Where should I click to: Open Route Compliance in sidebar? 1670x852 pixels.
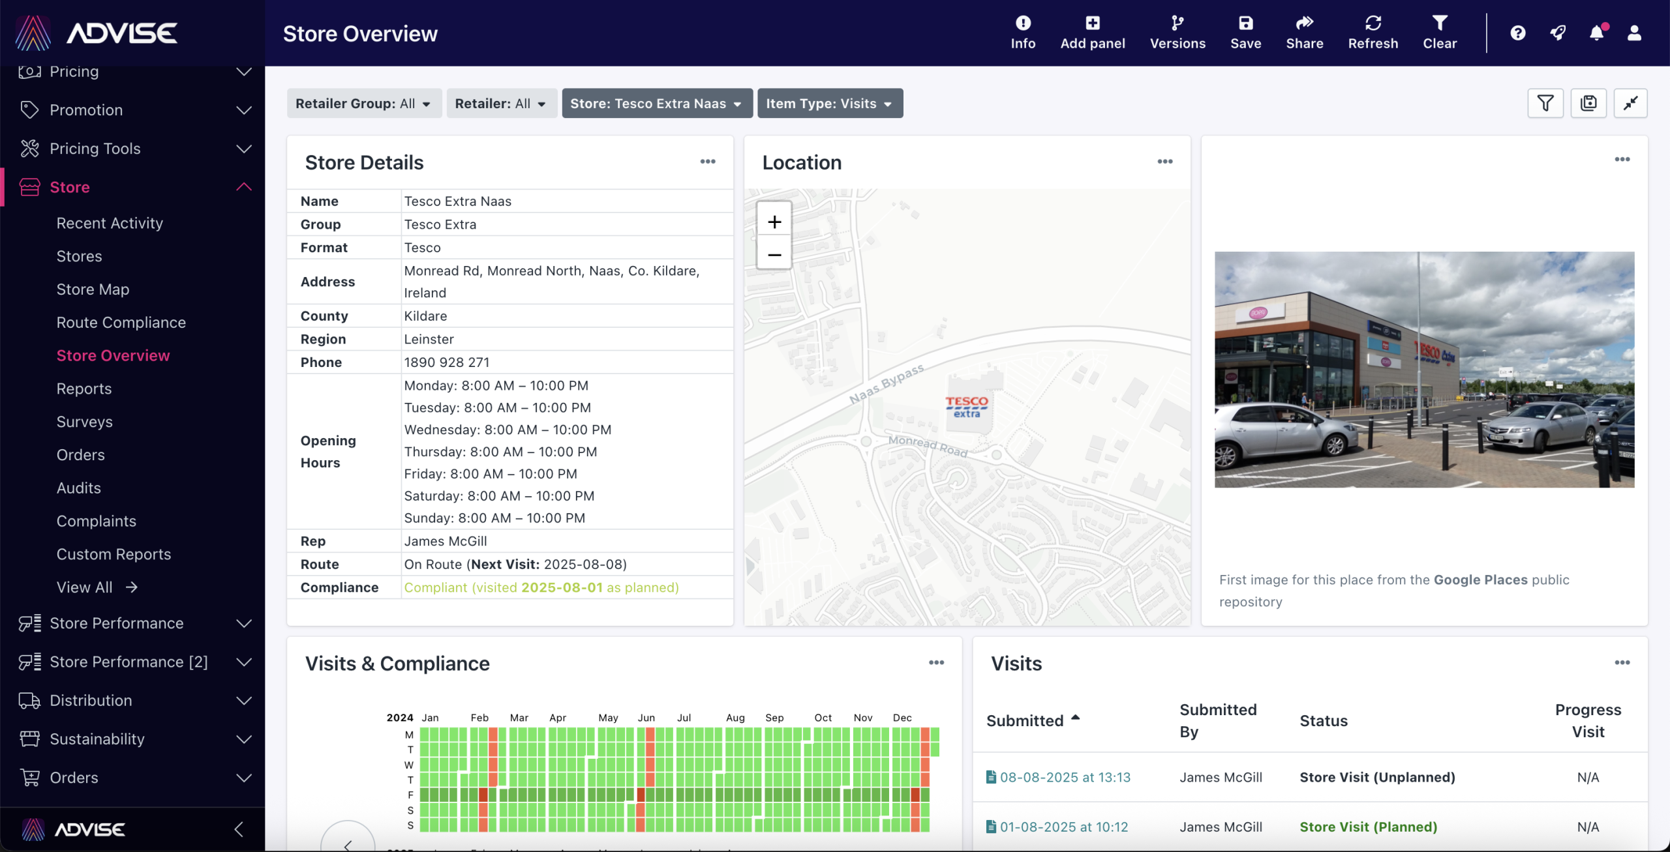pos(121,323)
